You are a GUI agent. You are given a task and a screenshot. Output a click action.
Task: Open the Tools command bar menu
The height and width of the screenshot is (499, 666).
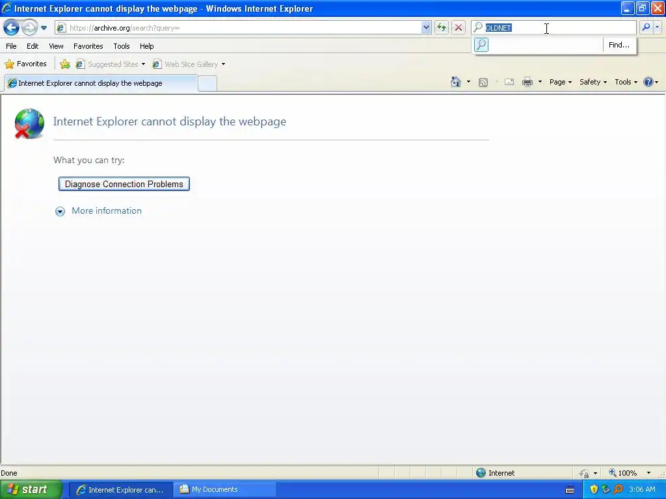tap(626, 82)
